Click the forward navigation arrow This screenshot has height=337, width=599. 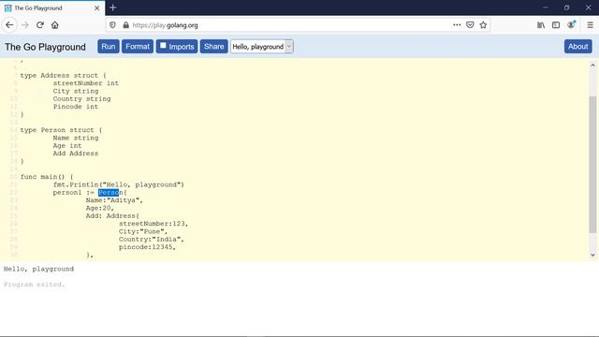(x=25, y=25)
